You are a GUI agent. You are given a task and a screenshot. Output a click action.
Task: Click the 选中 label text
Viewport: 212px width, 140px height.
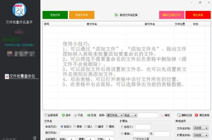click(68, 115)
